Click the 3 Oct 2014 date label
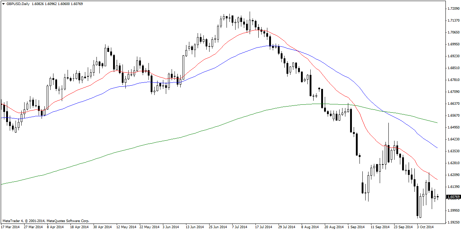461x230 pixels. point(425,227)
